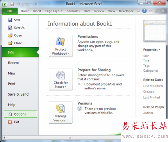
Task: Click the blue Help question mark icon
Action: 144,11
